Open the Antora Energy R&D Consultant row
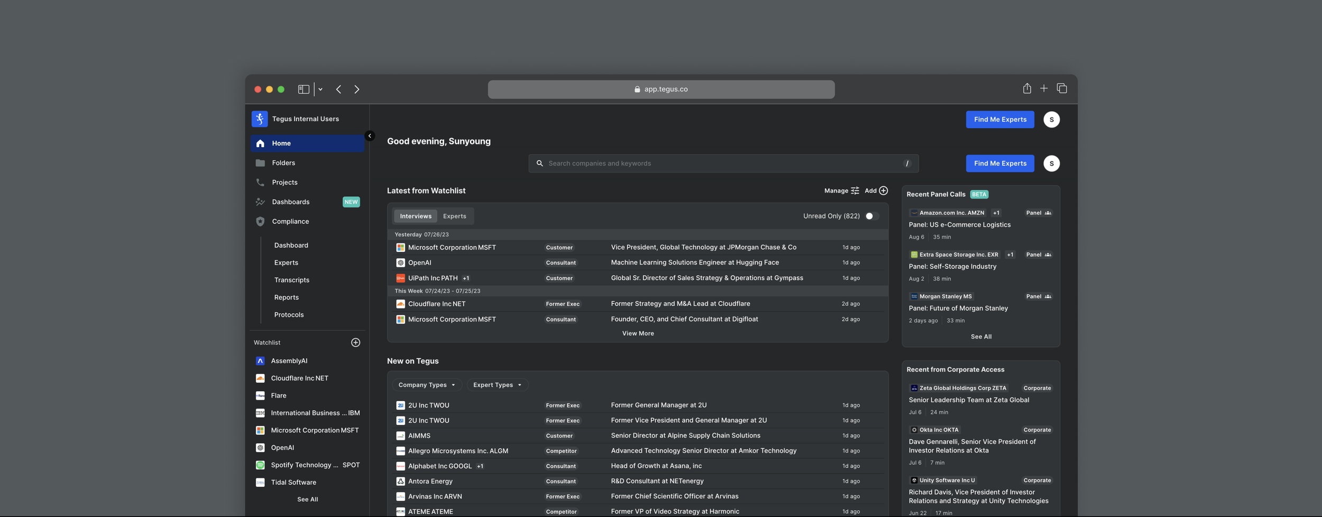1322x517 pixels. 638,482
